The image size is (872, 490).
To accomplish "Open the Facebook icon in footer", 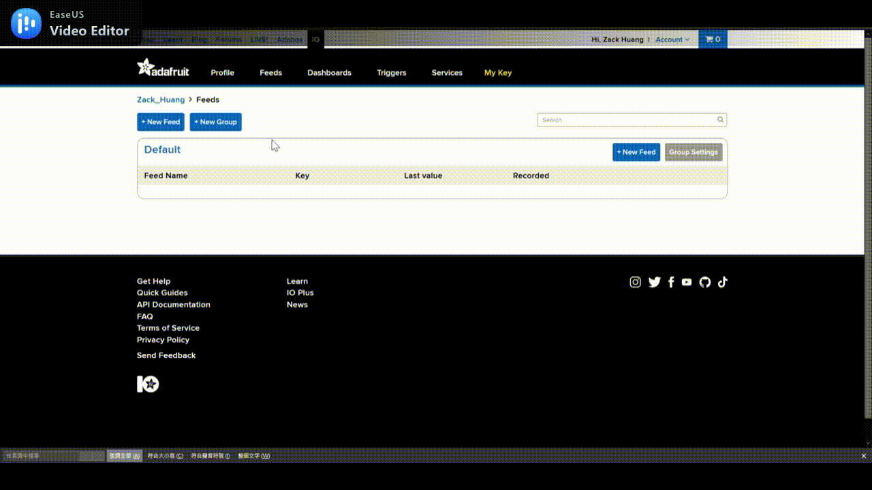I will click(671, 282).
